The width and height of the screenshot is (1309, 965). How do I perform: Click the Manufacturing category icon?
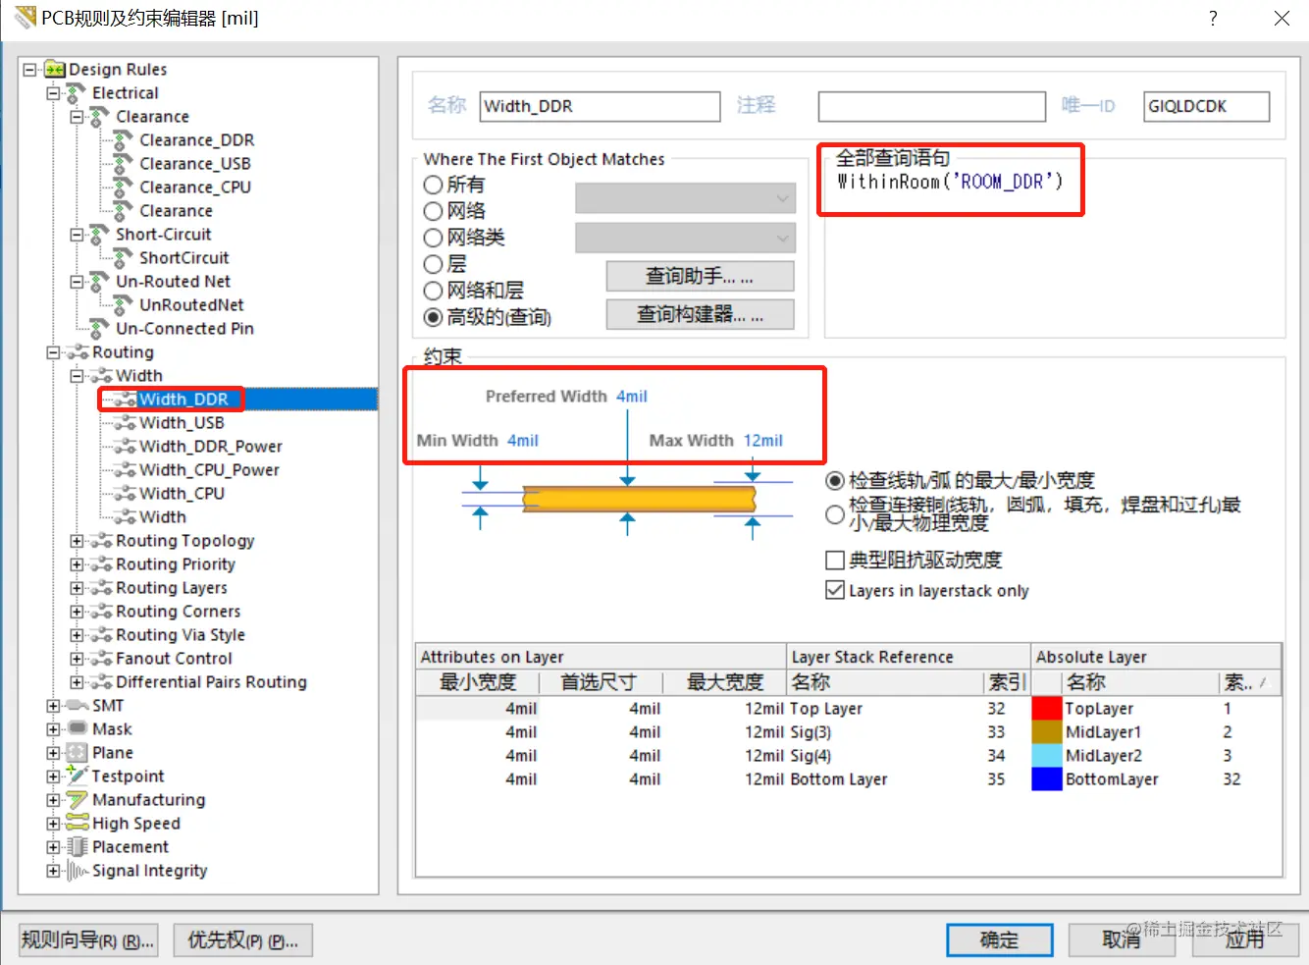coord(78,800)
